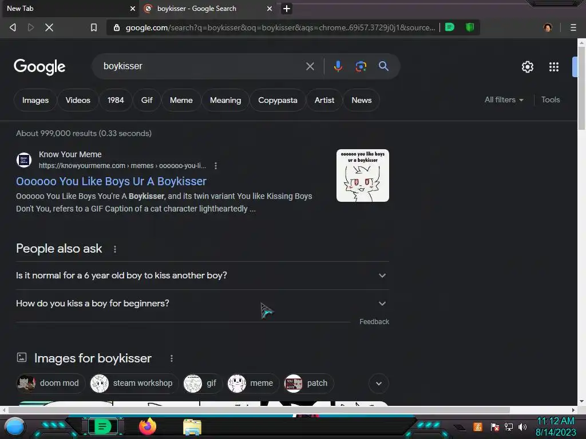
Task: Click the Feedback link
Action: point(374,322)
